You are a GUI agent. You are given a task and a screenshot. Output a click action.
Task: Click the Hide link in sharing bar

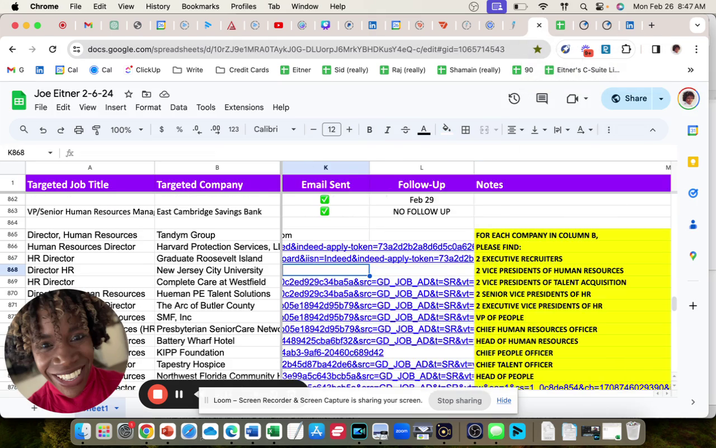coord(504,400)
